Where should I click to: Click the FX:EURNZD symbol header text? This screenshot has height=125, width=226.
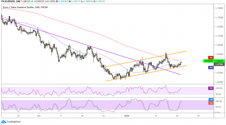tap(8, 2)
